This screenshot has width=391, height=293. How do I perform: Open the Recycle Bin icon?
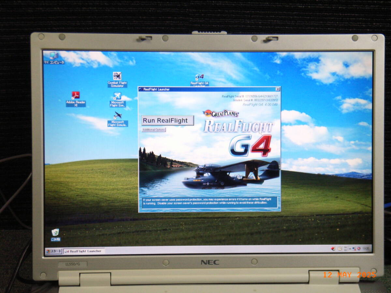coord(55,235)
